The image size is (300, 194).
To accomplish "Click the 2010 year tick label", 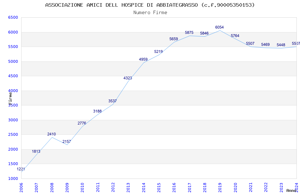I will point(83,188).
